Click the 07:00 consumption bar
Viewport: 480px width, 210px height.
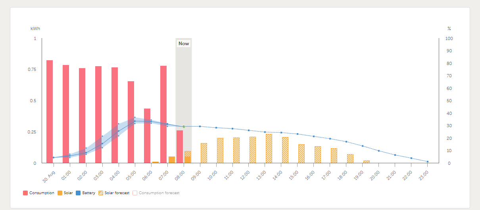[163, 114]
